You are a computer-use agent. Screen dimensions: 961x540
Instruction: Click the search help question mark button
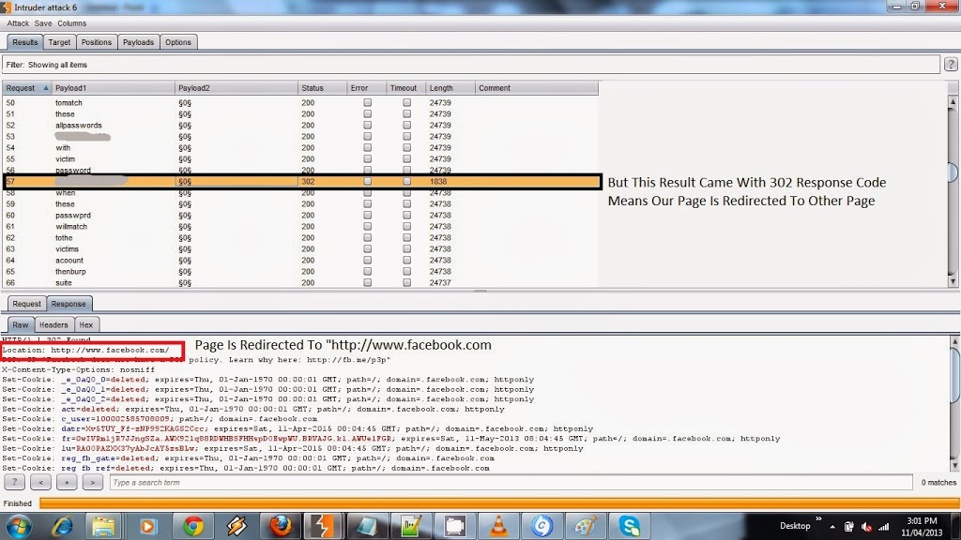point(15,482)
